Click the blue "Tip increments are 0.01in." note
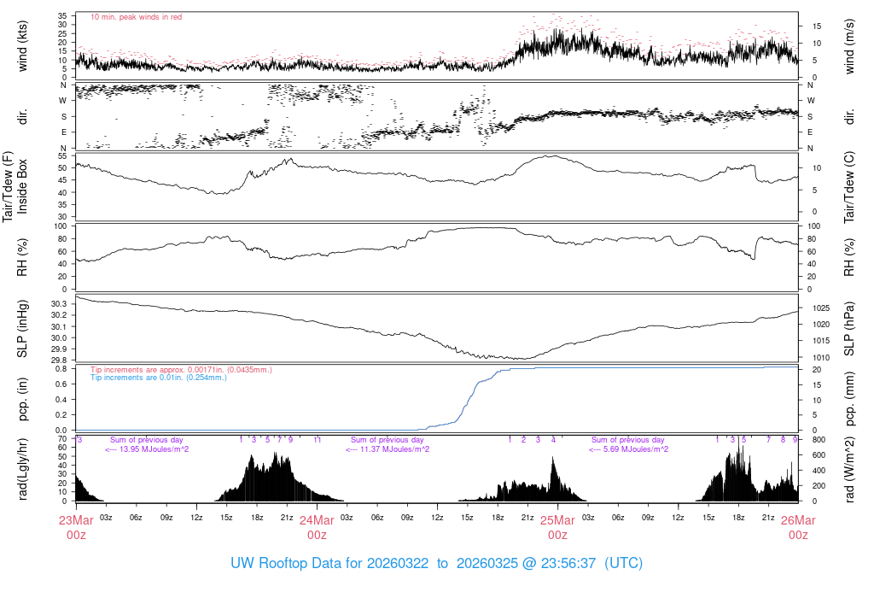 pyautogui.click(x=159, y=378)
